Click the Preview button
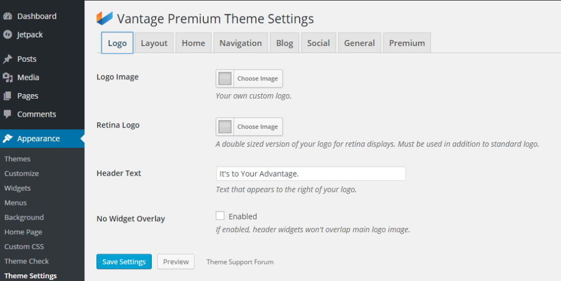This screenshot has height=281, width=561. pyautogui.click(x=176, y=262)
